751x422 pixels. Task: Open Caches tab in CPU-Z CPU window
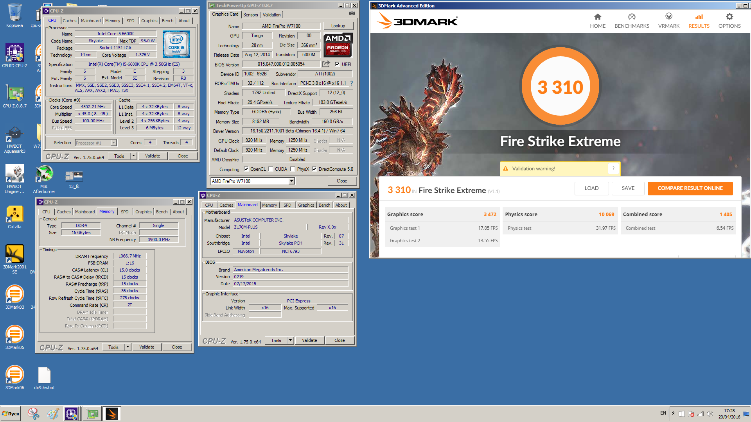coord(69,21)
